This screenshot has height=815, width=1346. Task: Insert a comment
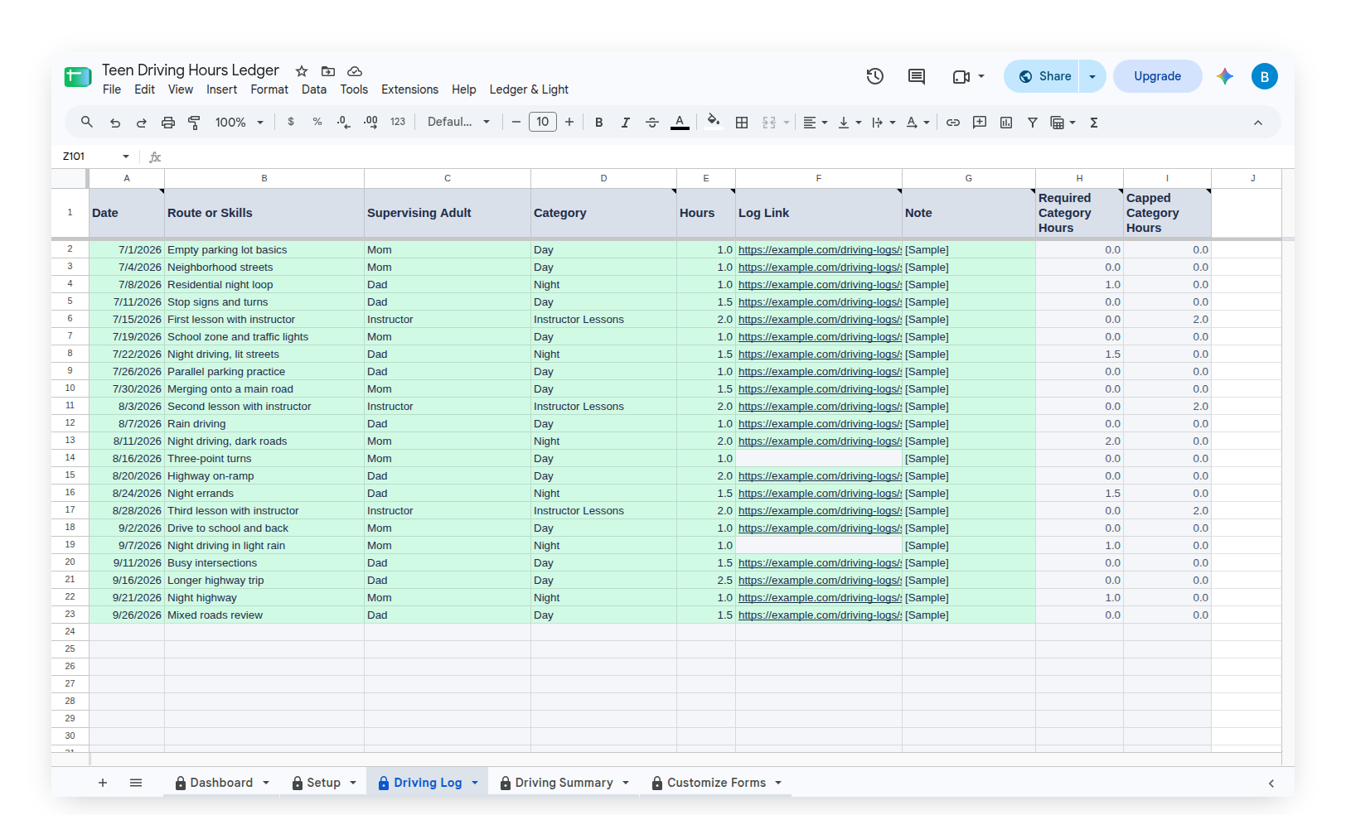point(980,123)
